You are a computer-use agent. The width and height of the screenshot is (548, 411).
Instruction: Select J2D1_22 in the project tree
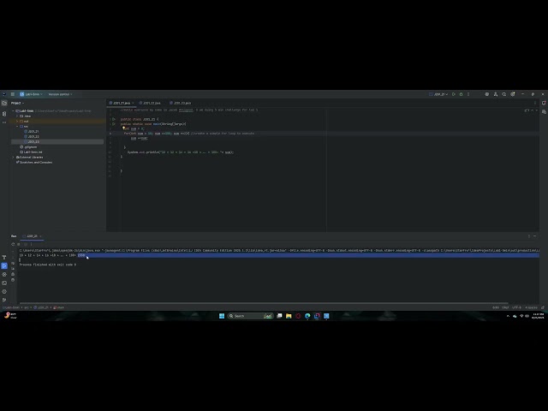pos(32,137)
